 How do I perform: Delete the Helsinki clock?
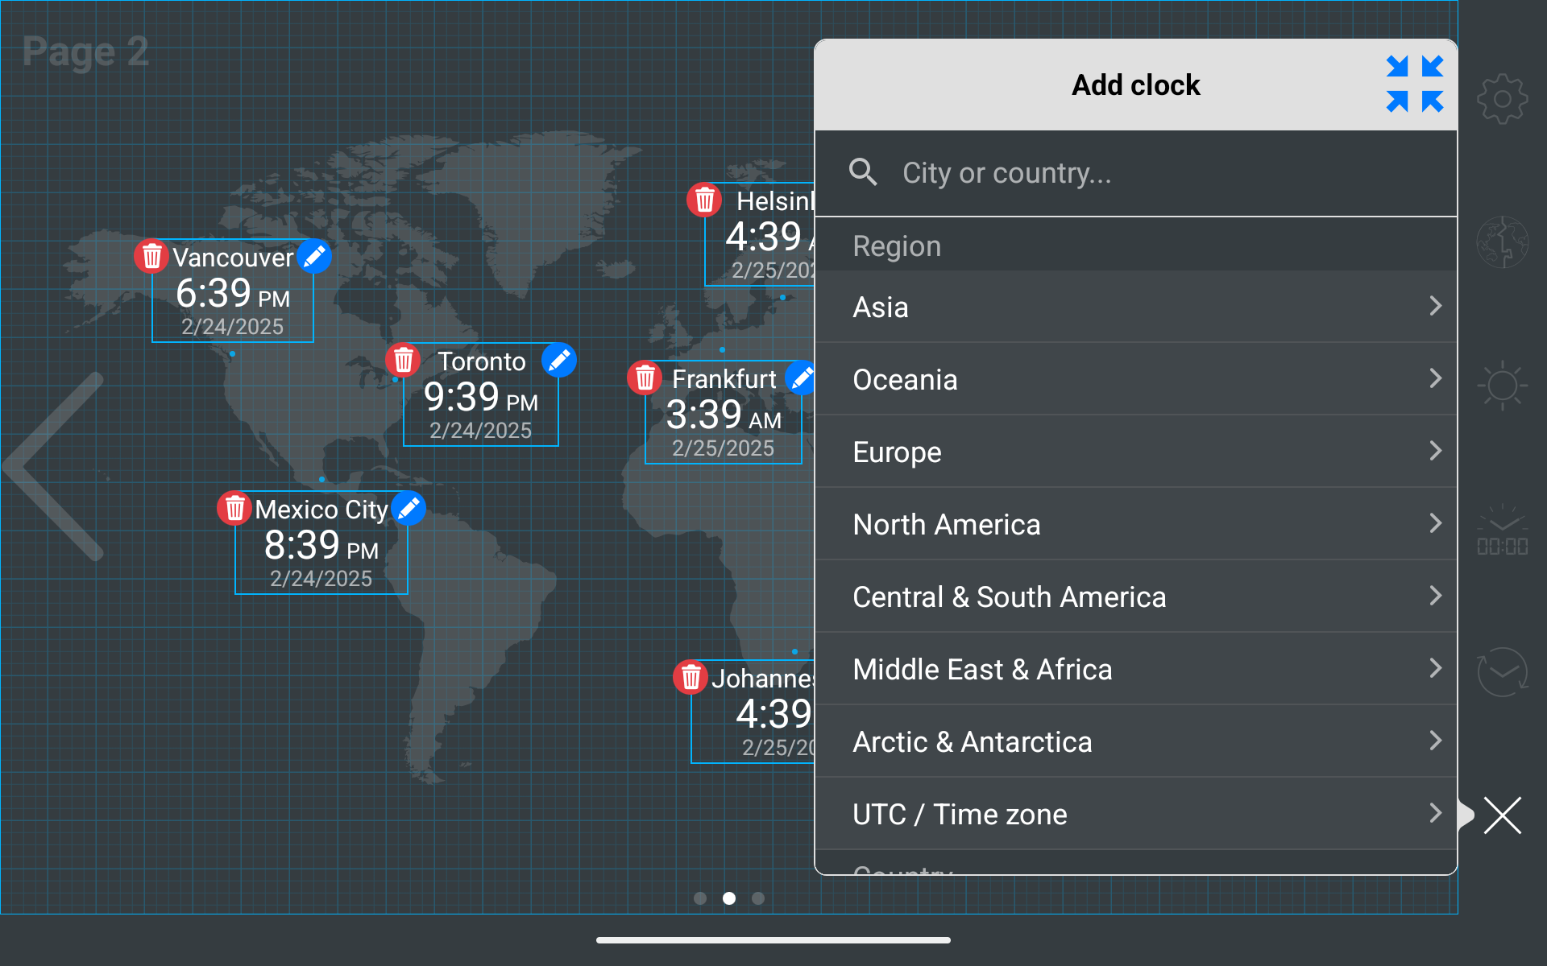704,200
